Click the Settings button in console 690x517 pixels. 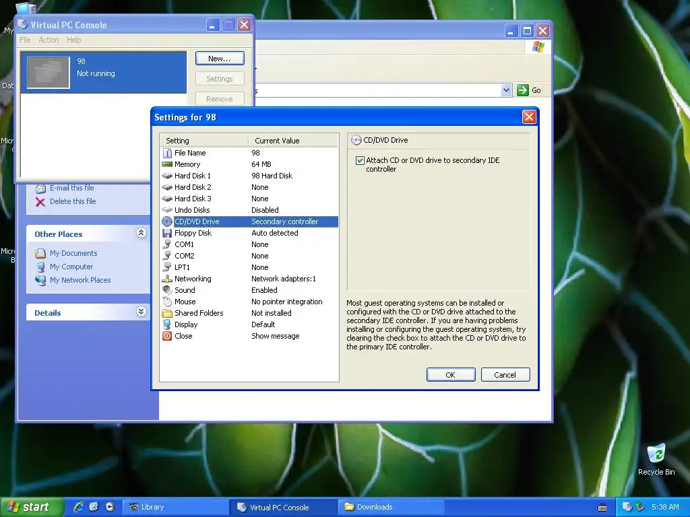(220, 79)
